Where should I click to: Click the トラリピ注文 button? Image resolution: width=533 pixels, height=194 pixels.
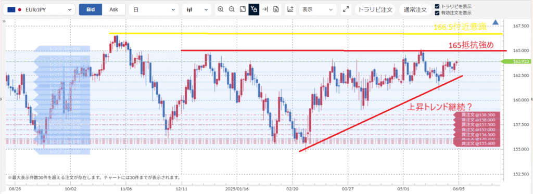375,9
